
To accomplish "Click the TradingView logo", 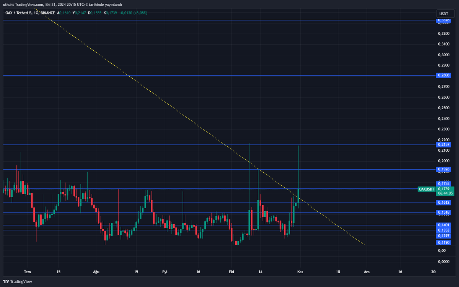I will 18,282.
